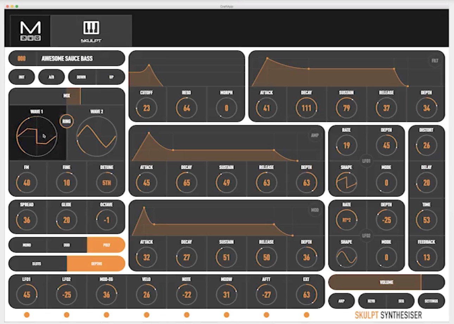This screenshot has width=454, height=324.
Task: Click the LFO1 Rate knob
Action: (x=346, y=145)
